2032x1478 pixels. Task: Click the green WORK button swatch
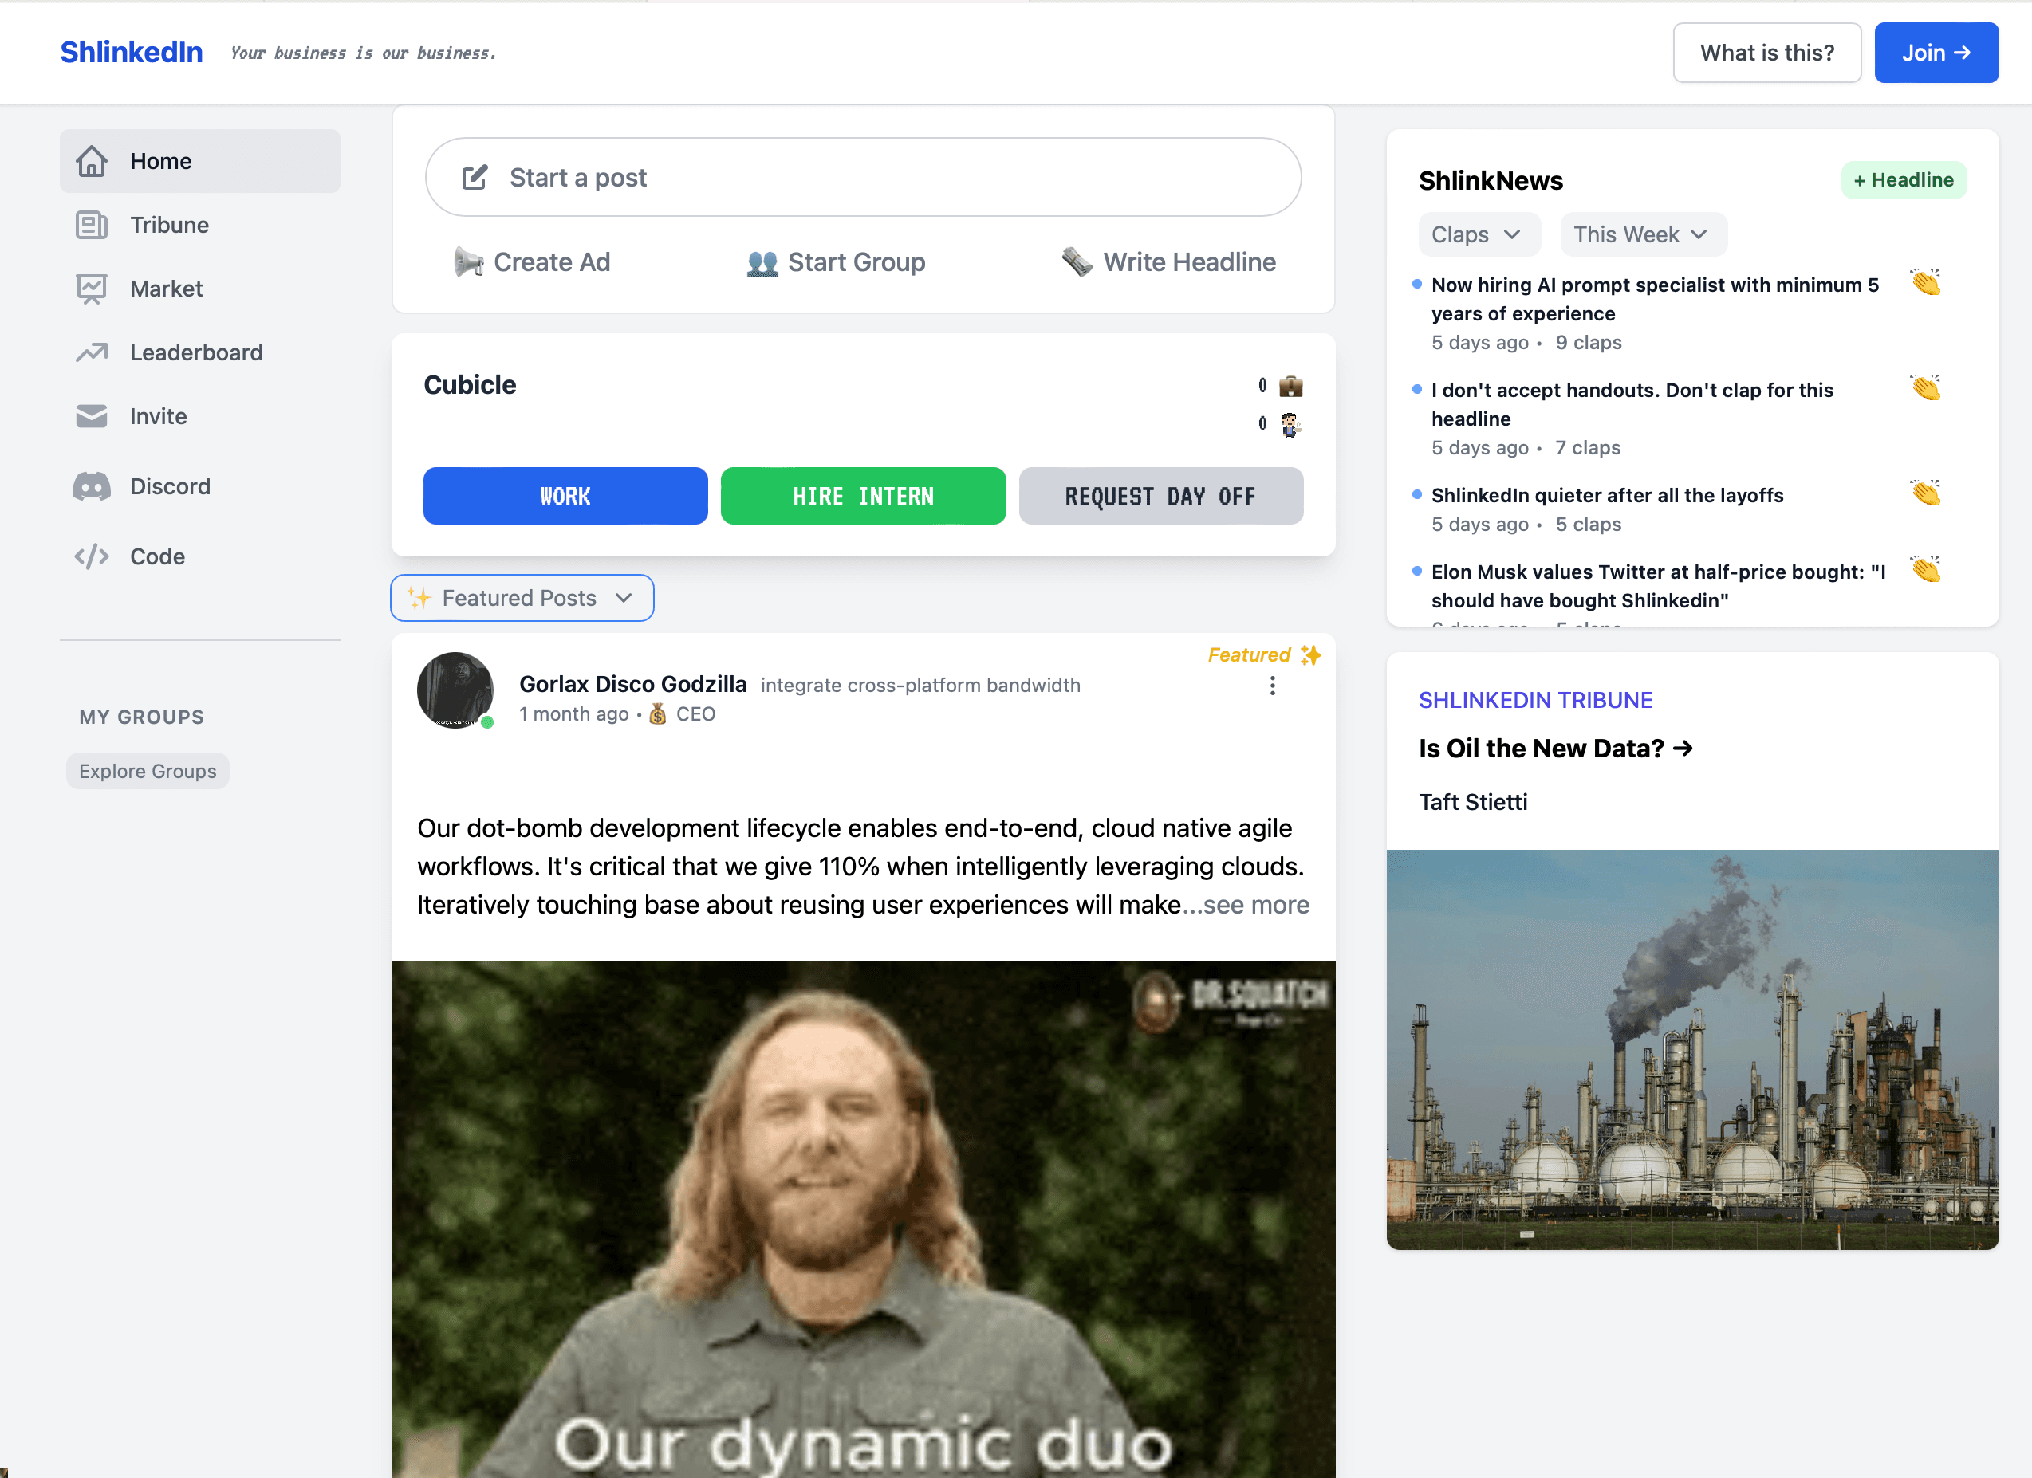565,495
